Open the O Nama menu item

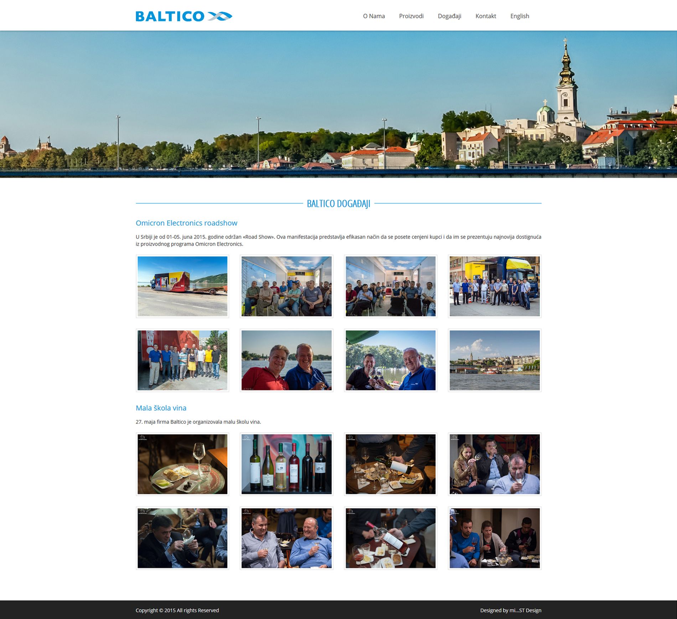click(374, 16)
